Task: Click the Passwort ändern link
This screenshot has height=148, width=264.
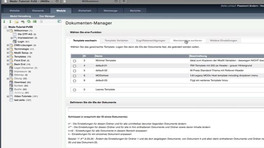Action: (x=247, y=6)
